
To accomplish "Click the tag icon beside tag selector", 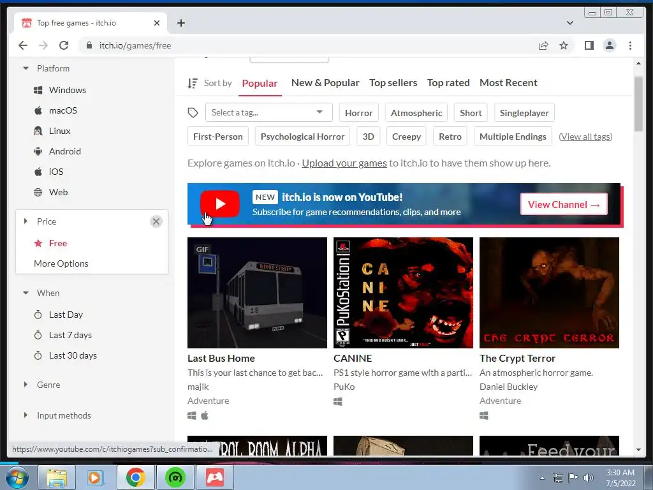I will (x=193, y=112).
